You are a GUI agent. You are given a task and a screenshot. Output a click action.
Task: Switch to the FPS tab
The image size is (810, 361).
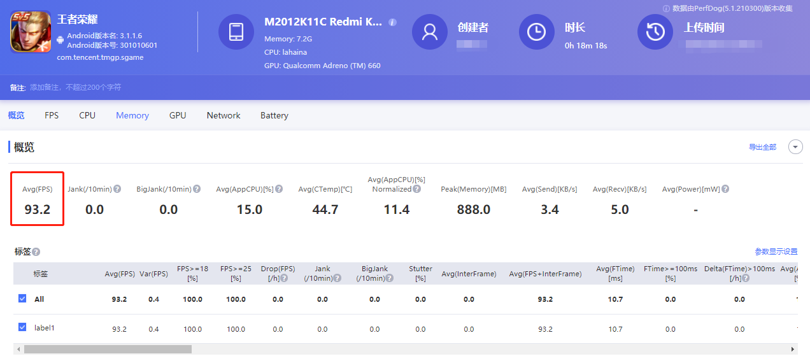tap(52, 115)
